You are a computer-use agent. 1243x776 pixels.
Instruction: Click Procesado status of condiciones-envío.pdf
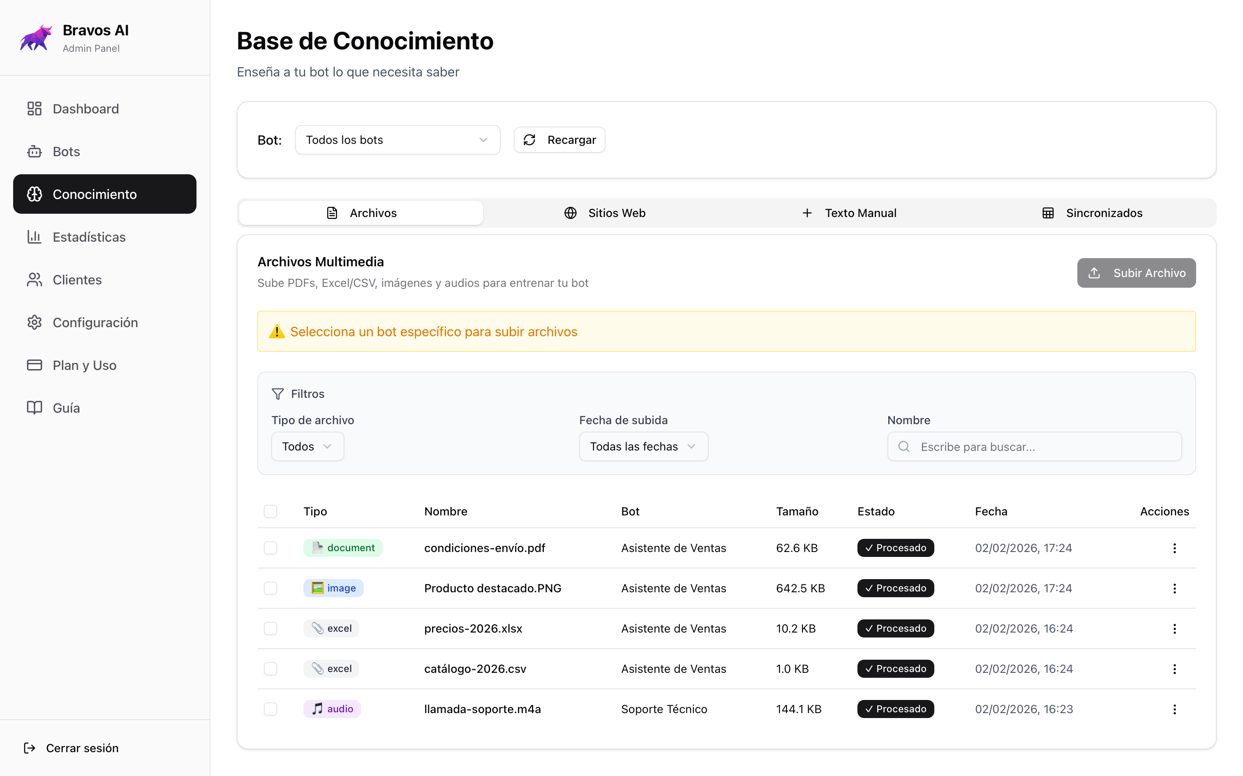895,547
